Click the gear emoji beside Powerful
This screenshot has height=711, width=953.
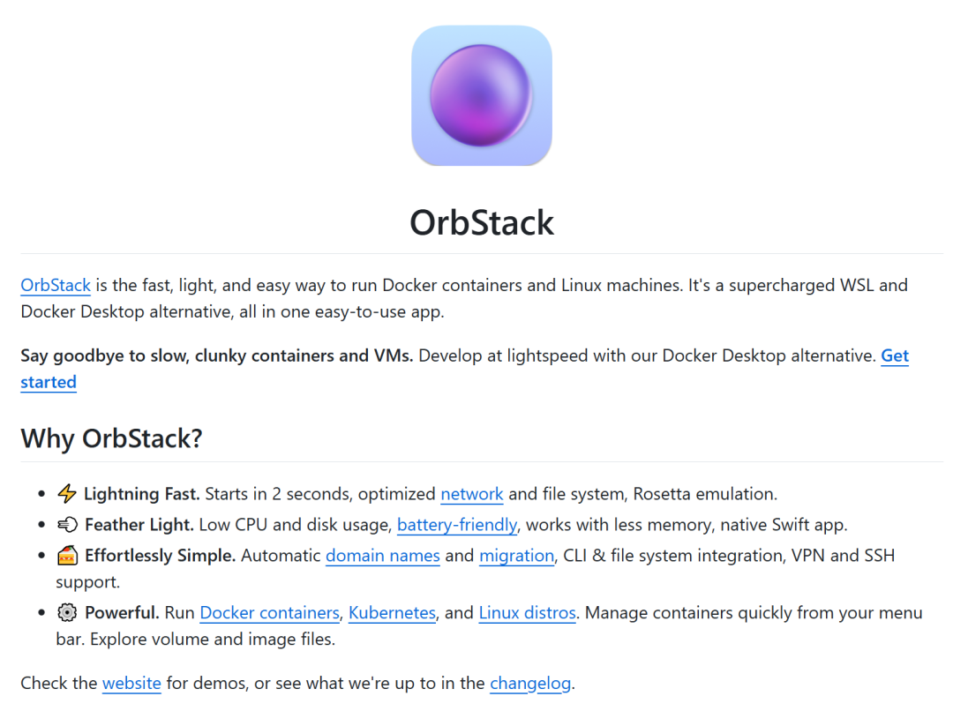(x=67, y=612)
